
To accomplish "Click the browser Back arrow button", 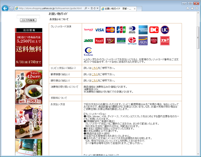I will [x=5, y=8].
